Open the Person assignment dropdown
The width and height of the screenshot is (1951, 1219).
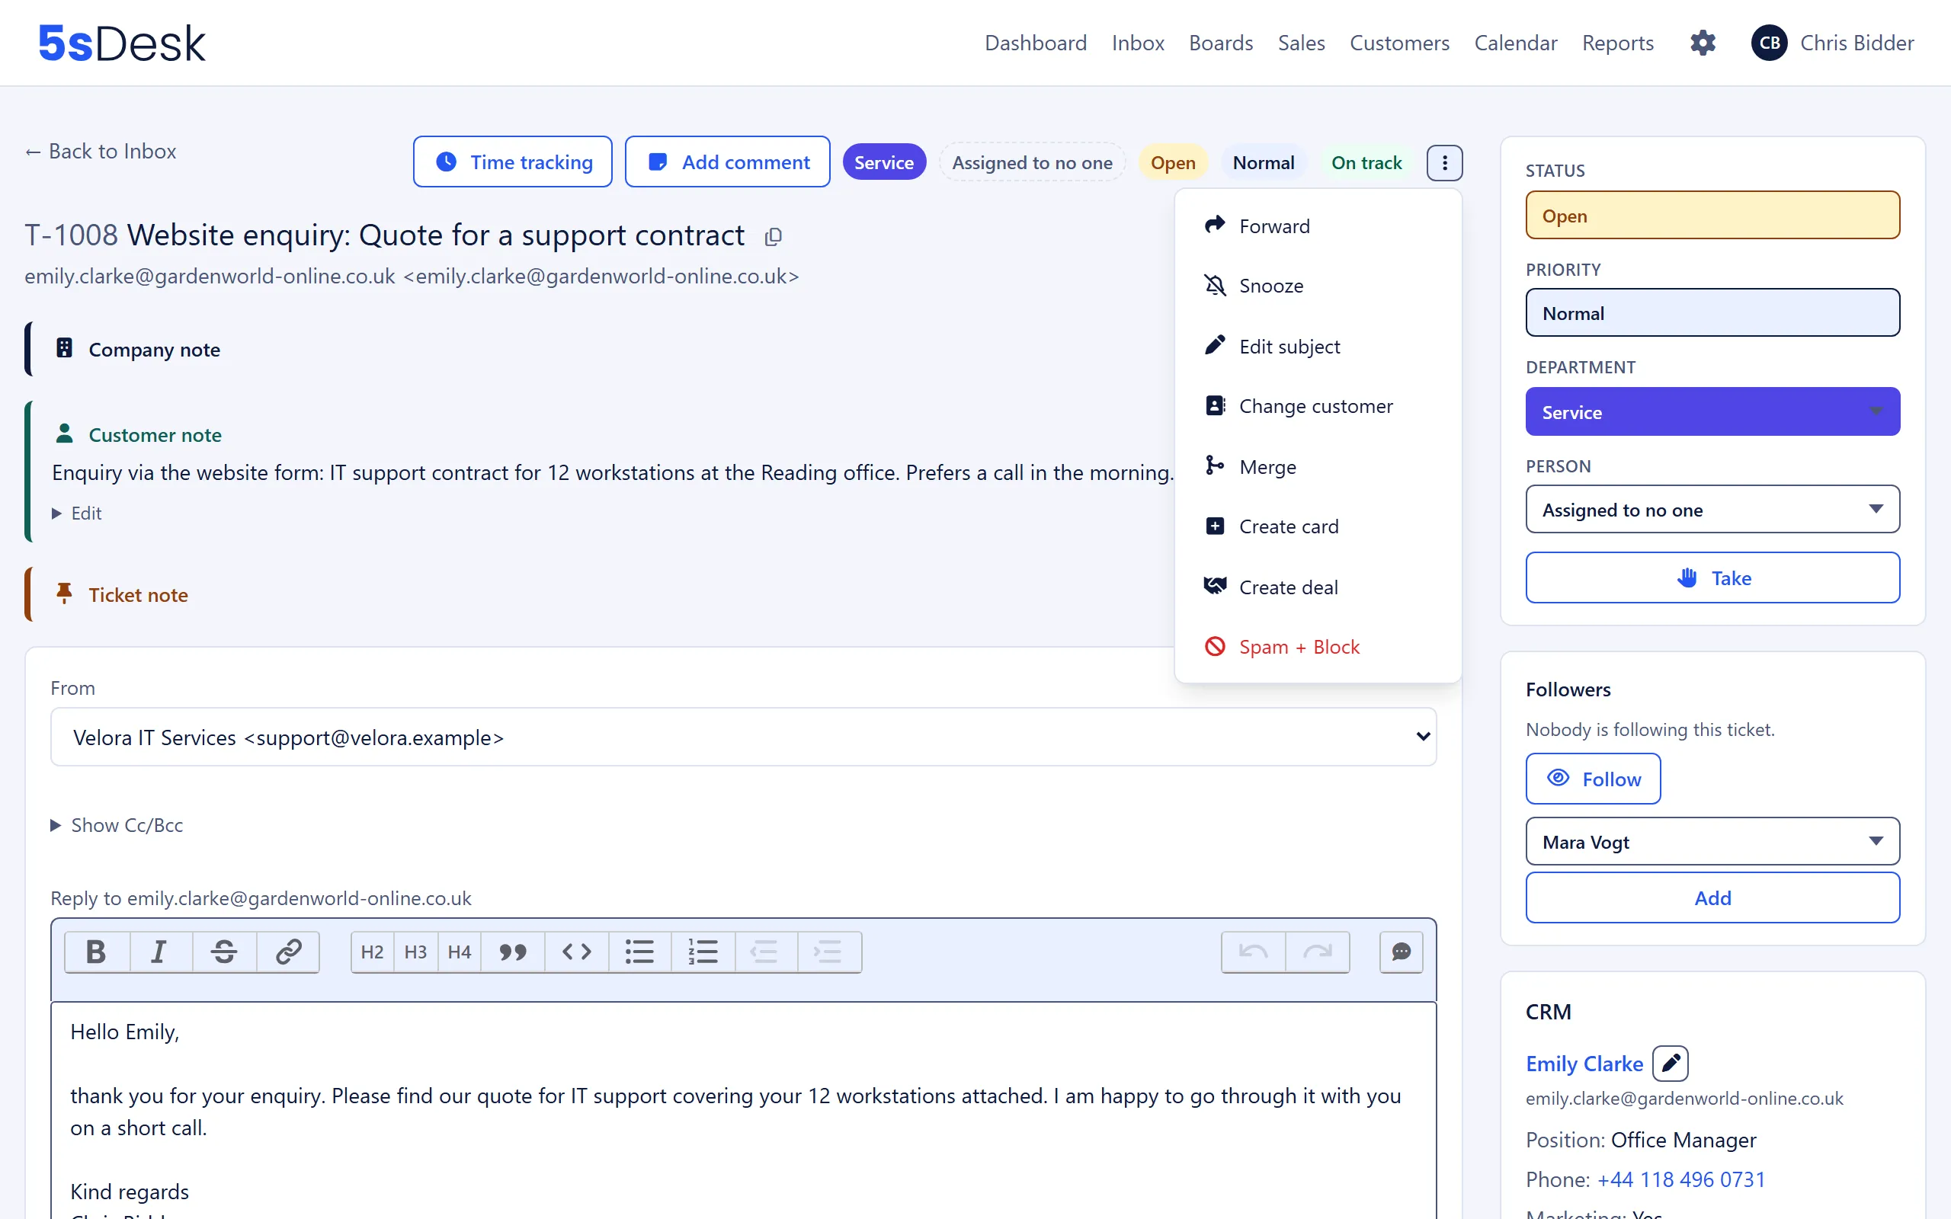(x=1712, y=510)
